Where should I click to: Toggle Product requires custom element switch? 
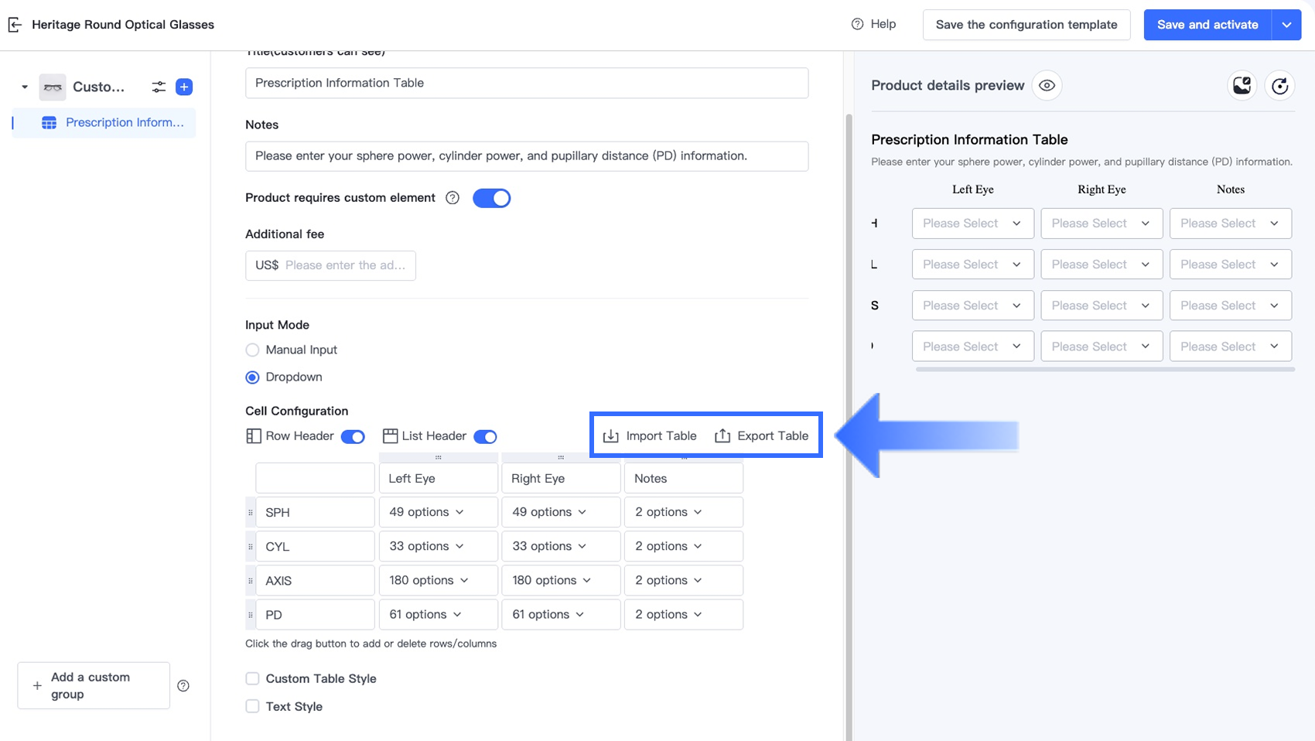tap(491, 198)
